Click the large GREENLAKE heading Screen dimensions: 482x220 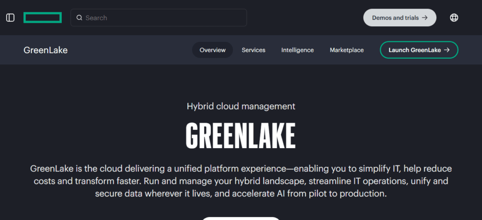pyautogui.click(x=241, y=136)
